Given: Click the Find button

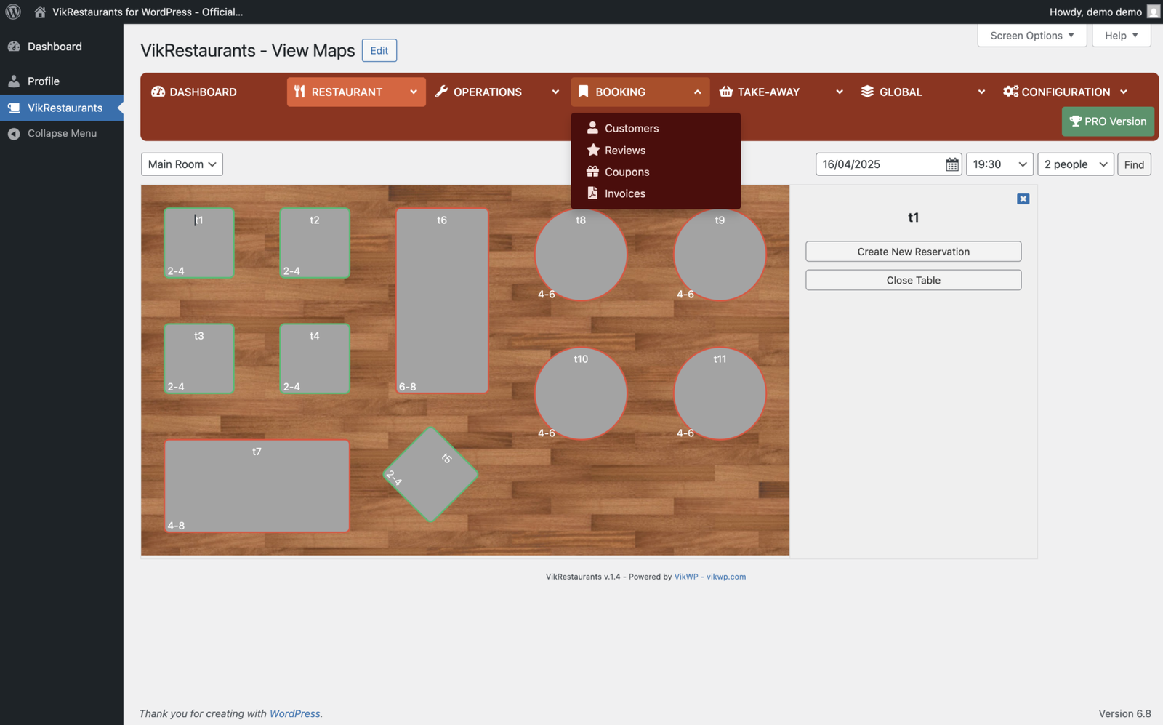Looking at the screenshot, I should [1134, 164].
